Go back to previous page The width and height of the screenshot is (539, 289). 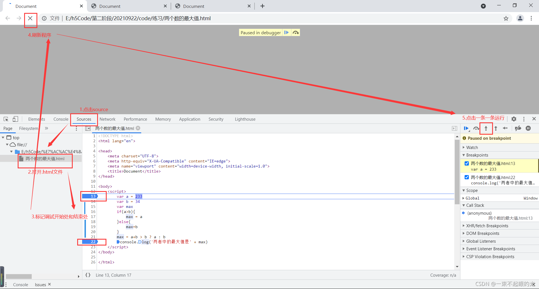point(8,19)
